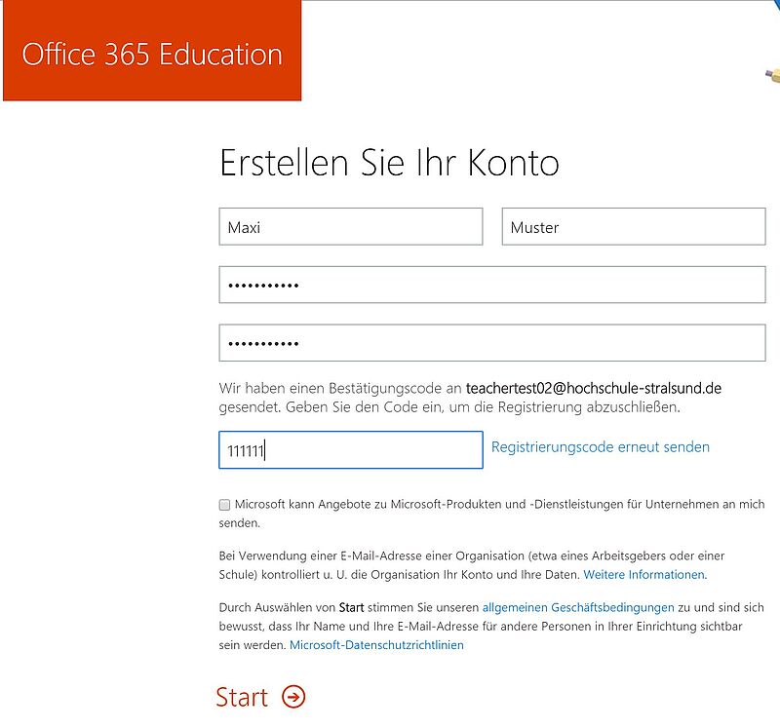The image size is (780, 728).
Task: Open the Weitere Informationen link
Action: click(x=644, y=574)
